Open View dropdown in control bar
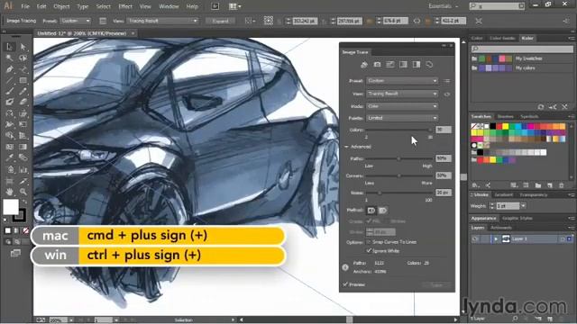The height and width of the screenshot is (324, 577). pyautogui.click(x=162, y=21)
